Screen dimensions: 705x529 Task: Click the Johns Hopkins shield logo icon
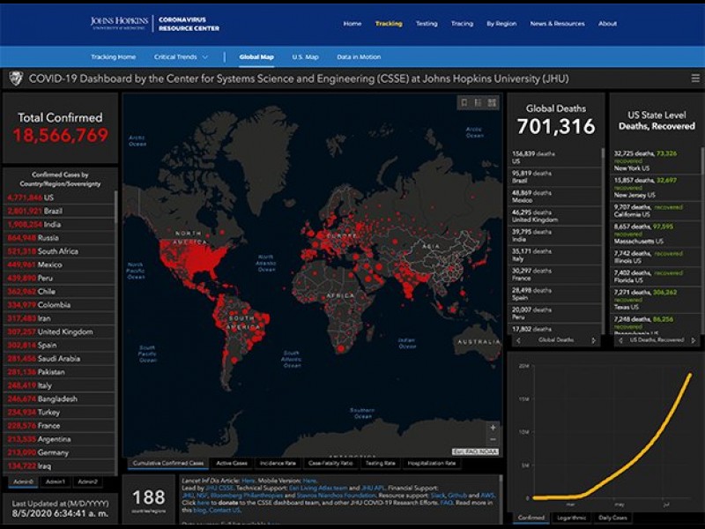(15, 78)
